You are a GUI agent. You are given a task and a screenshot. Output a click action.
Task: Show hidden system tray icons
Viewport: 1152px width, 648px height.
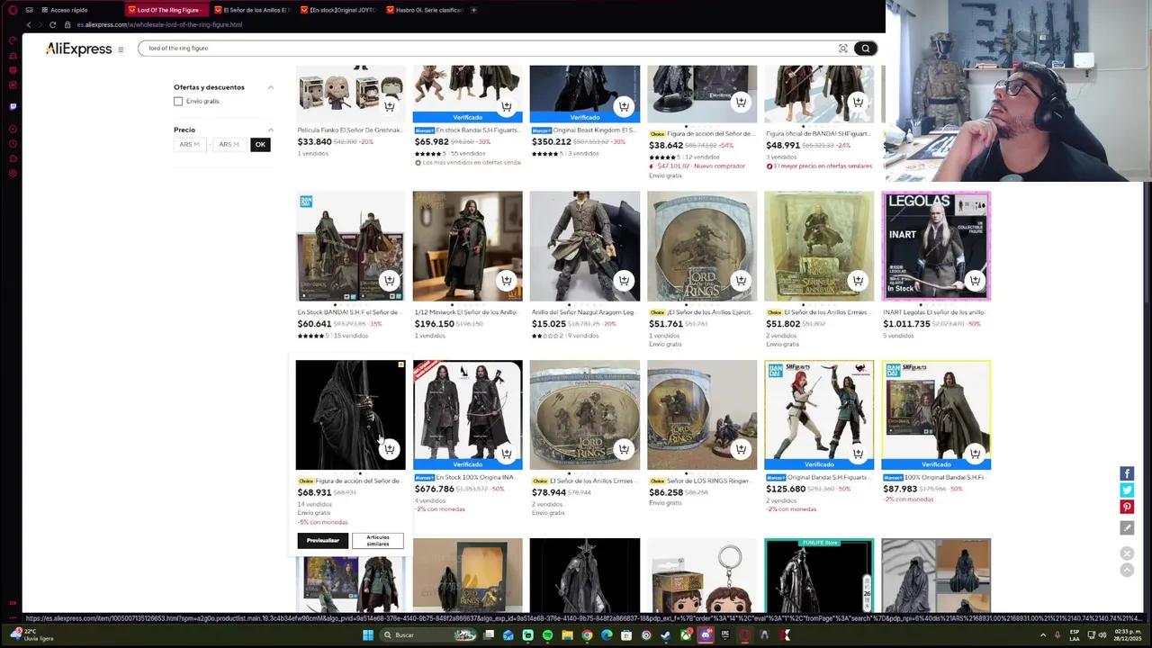1043,635
